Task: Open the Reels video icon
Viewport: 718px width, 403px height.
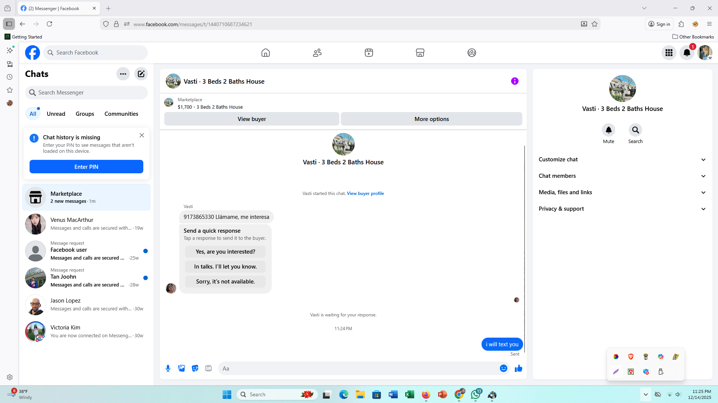Action: (369, 53)
